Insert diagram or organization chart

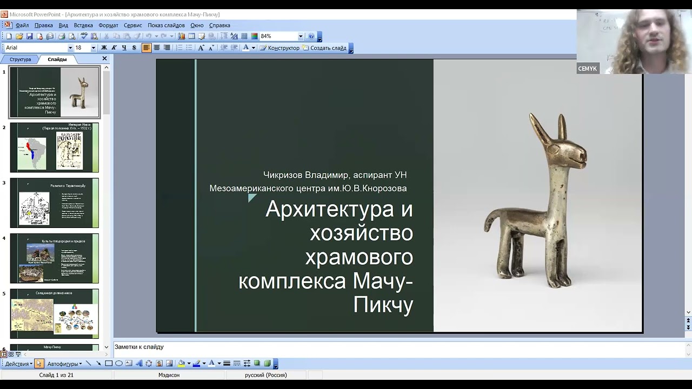[149, 364]
